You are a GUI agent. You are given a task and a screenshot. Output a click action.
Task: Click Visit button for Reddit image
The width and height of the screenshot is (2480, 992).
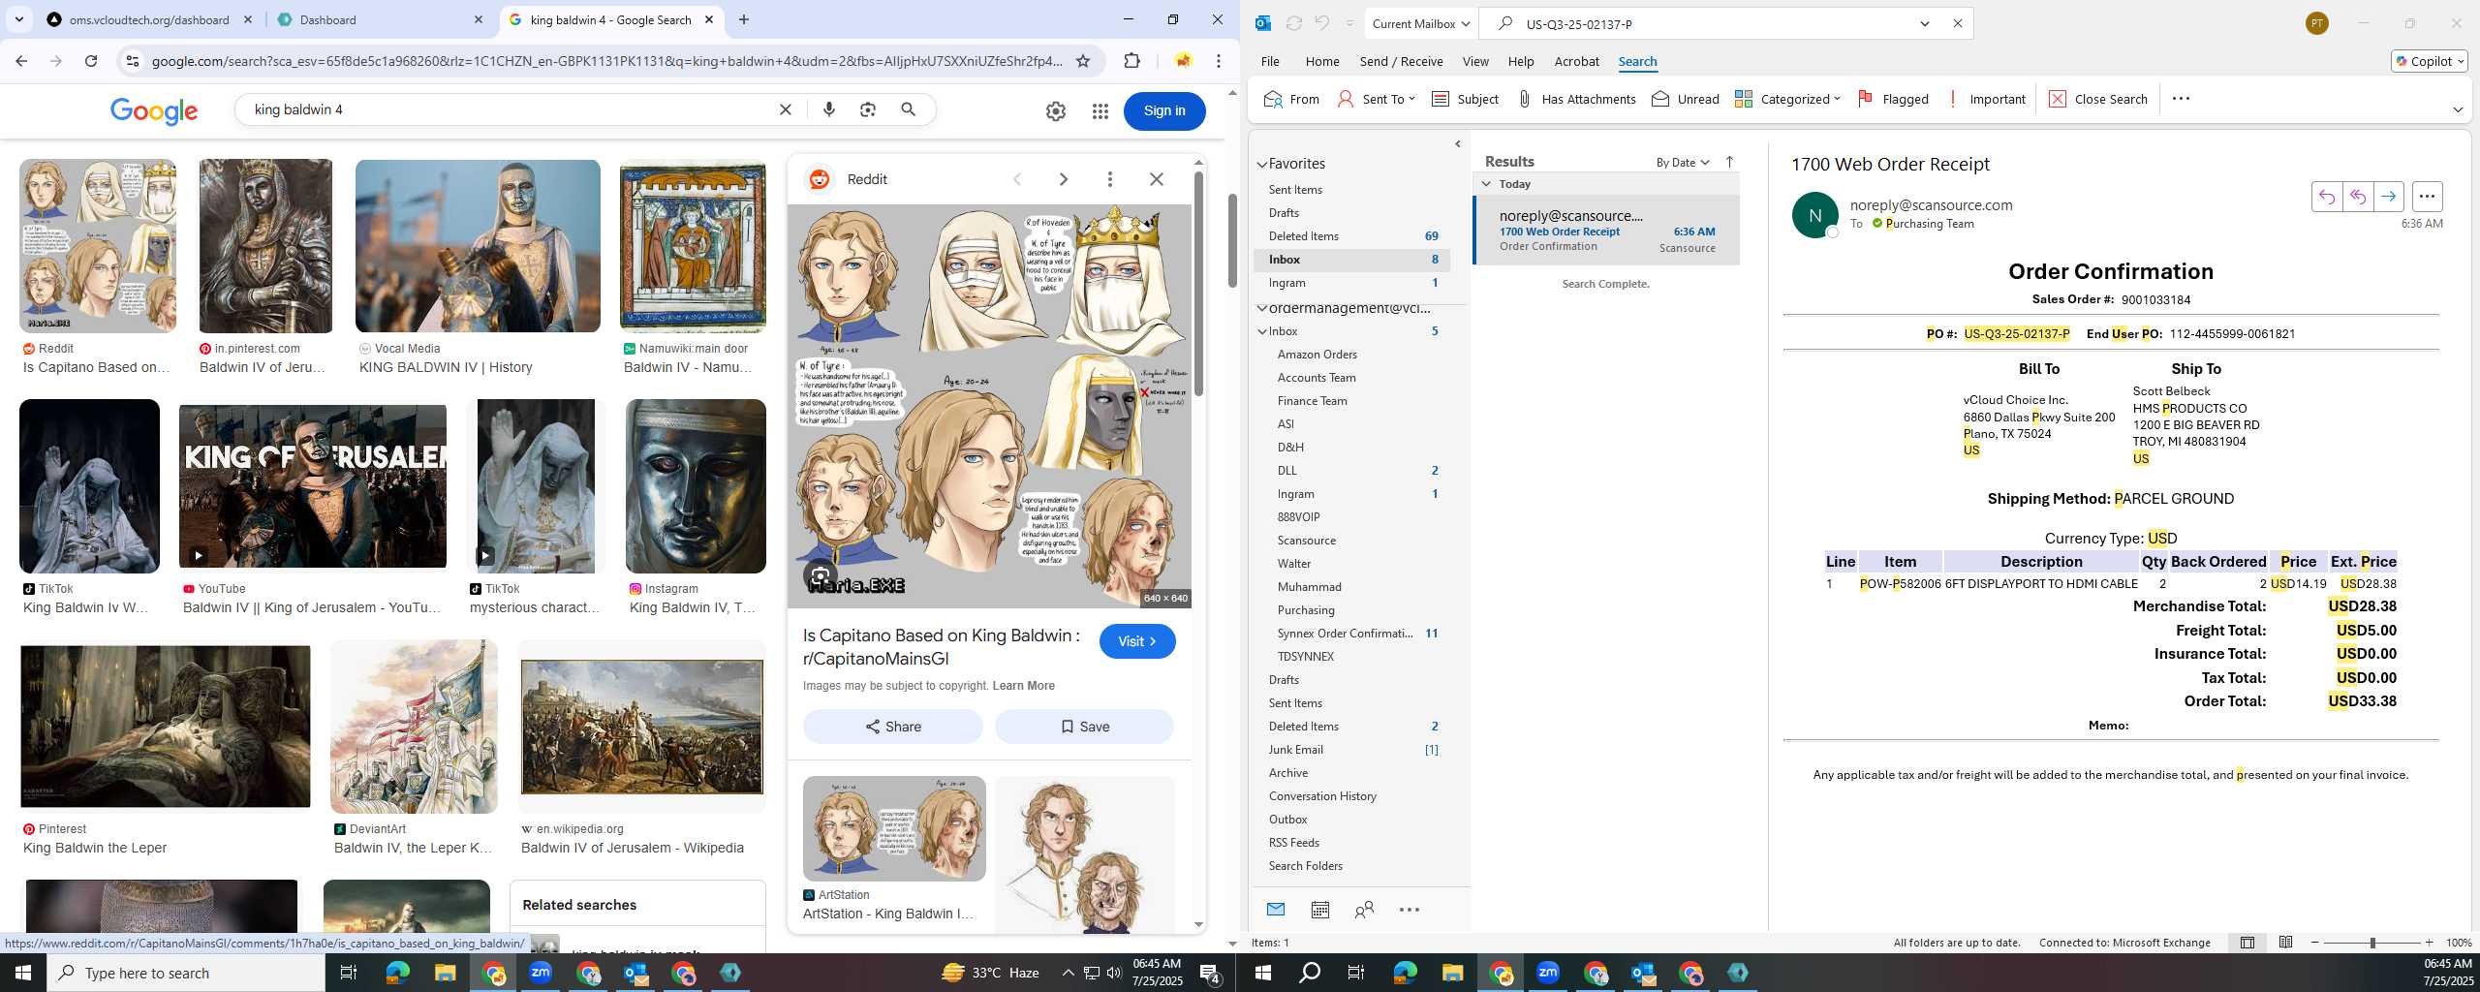point(1137,641)
